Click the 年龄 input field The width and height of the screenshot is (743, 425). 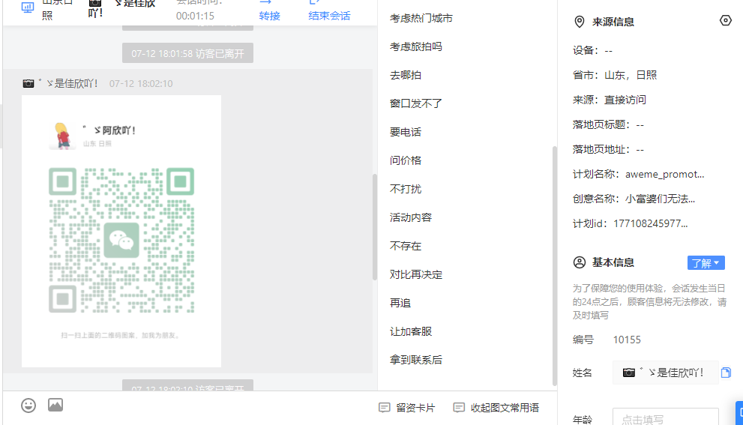tap(665, 417)
